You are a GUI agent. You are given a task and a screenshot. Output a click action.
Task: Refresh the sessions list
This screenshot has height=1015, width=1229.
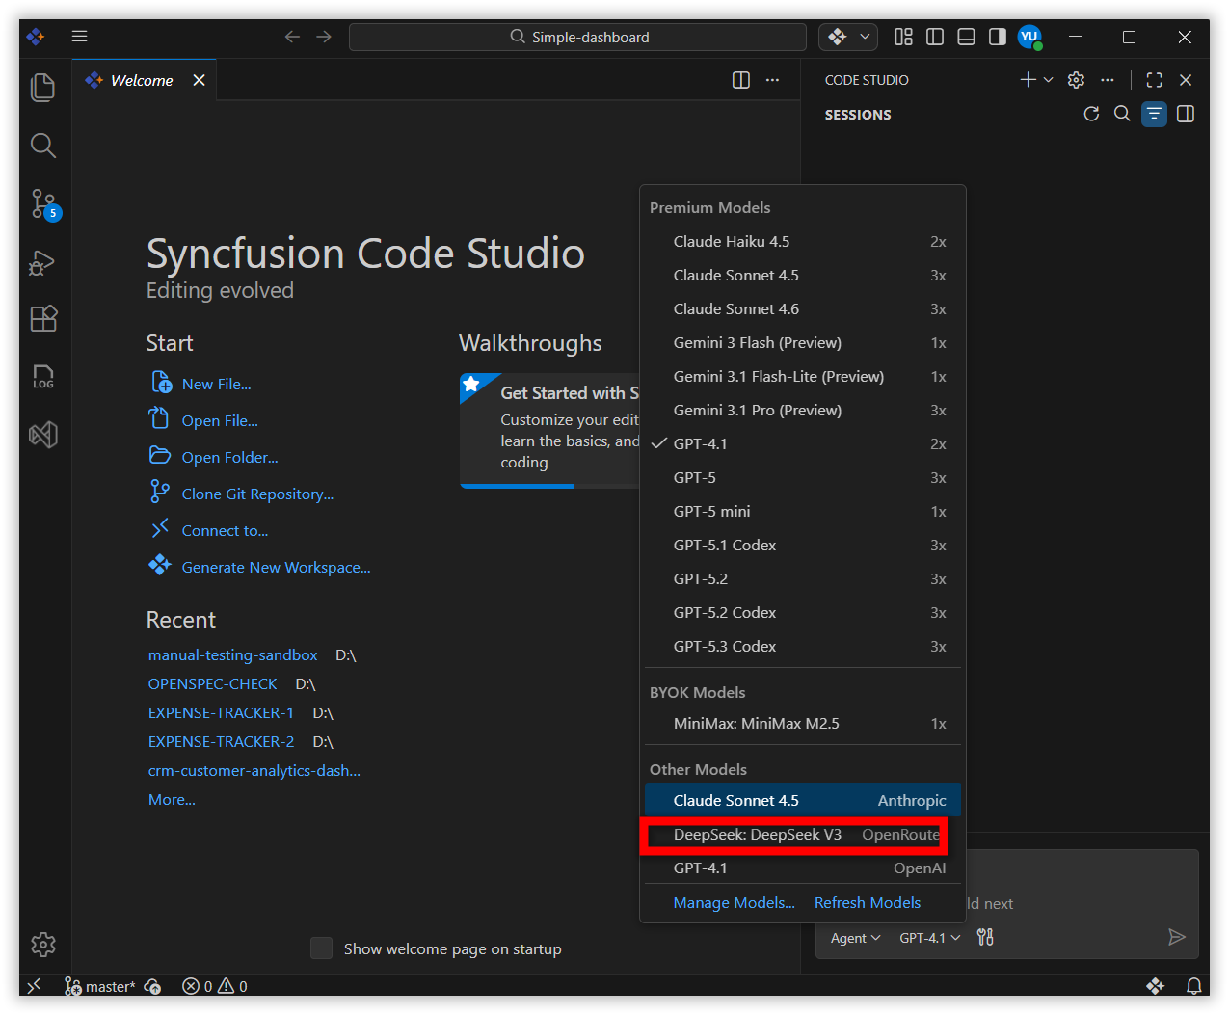coord(1091,114)
